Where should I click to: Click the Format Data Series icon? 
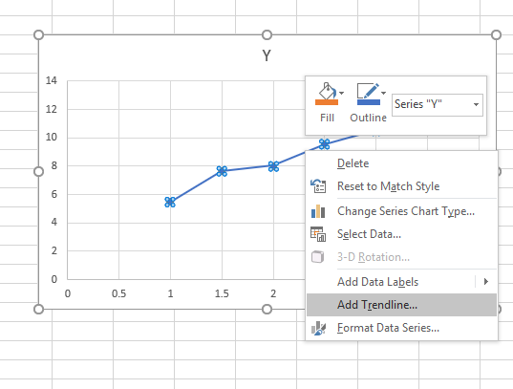pyautogui.click(x=318, y=328)
